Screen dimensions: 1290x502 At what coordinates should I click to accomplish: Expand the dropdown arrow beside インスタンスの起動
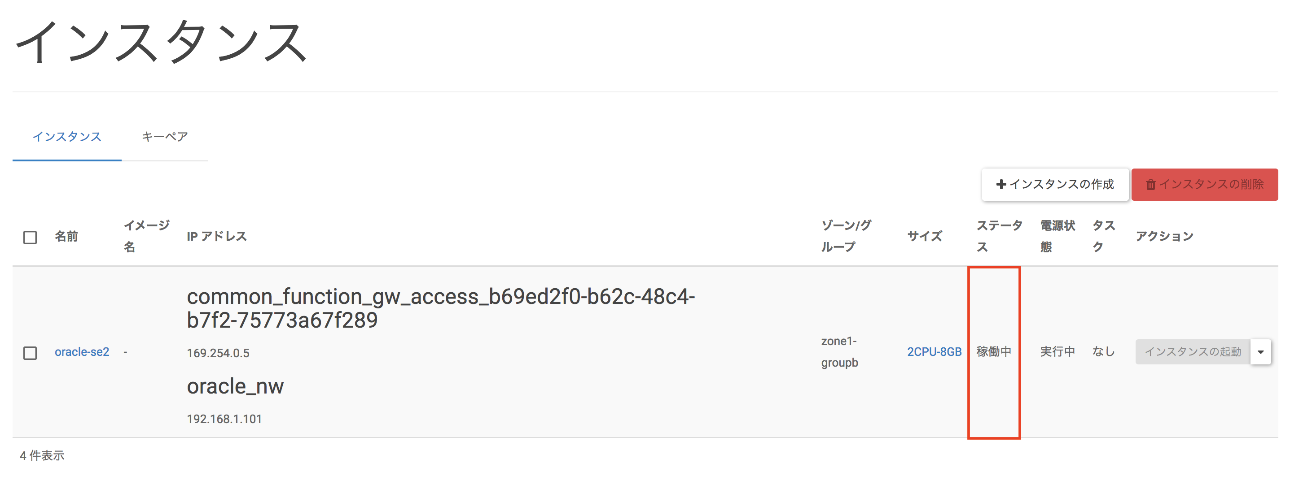coord(1260,352)
